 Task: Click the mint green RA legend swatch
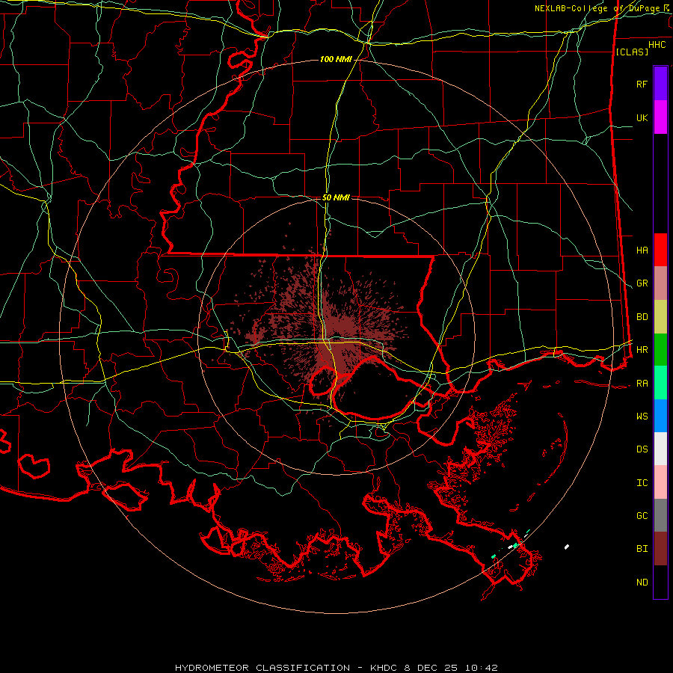pos(660,383)
